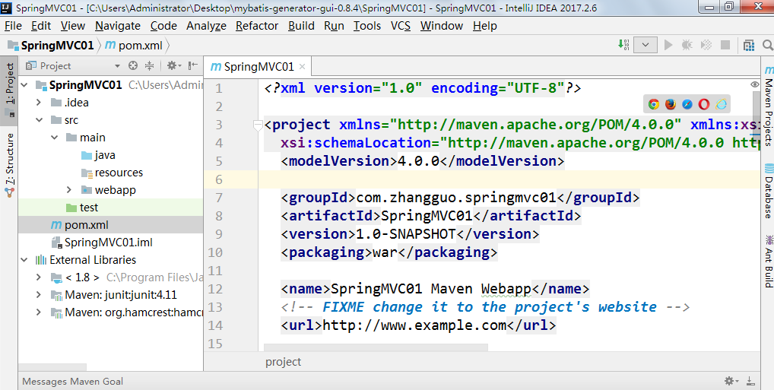Click Scroll from Source target icon
Image resolution: width=774 pixels, height=390 pixels.
[x=132, y=65]
